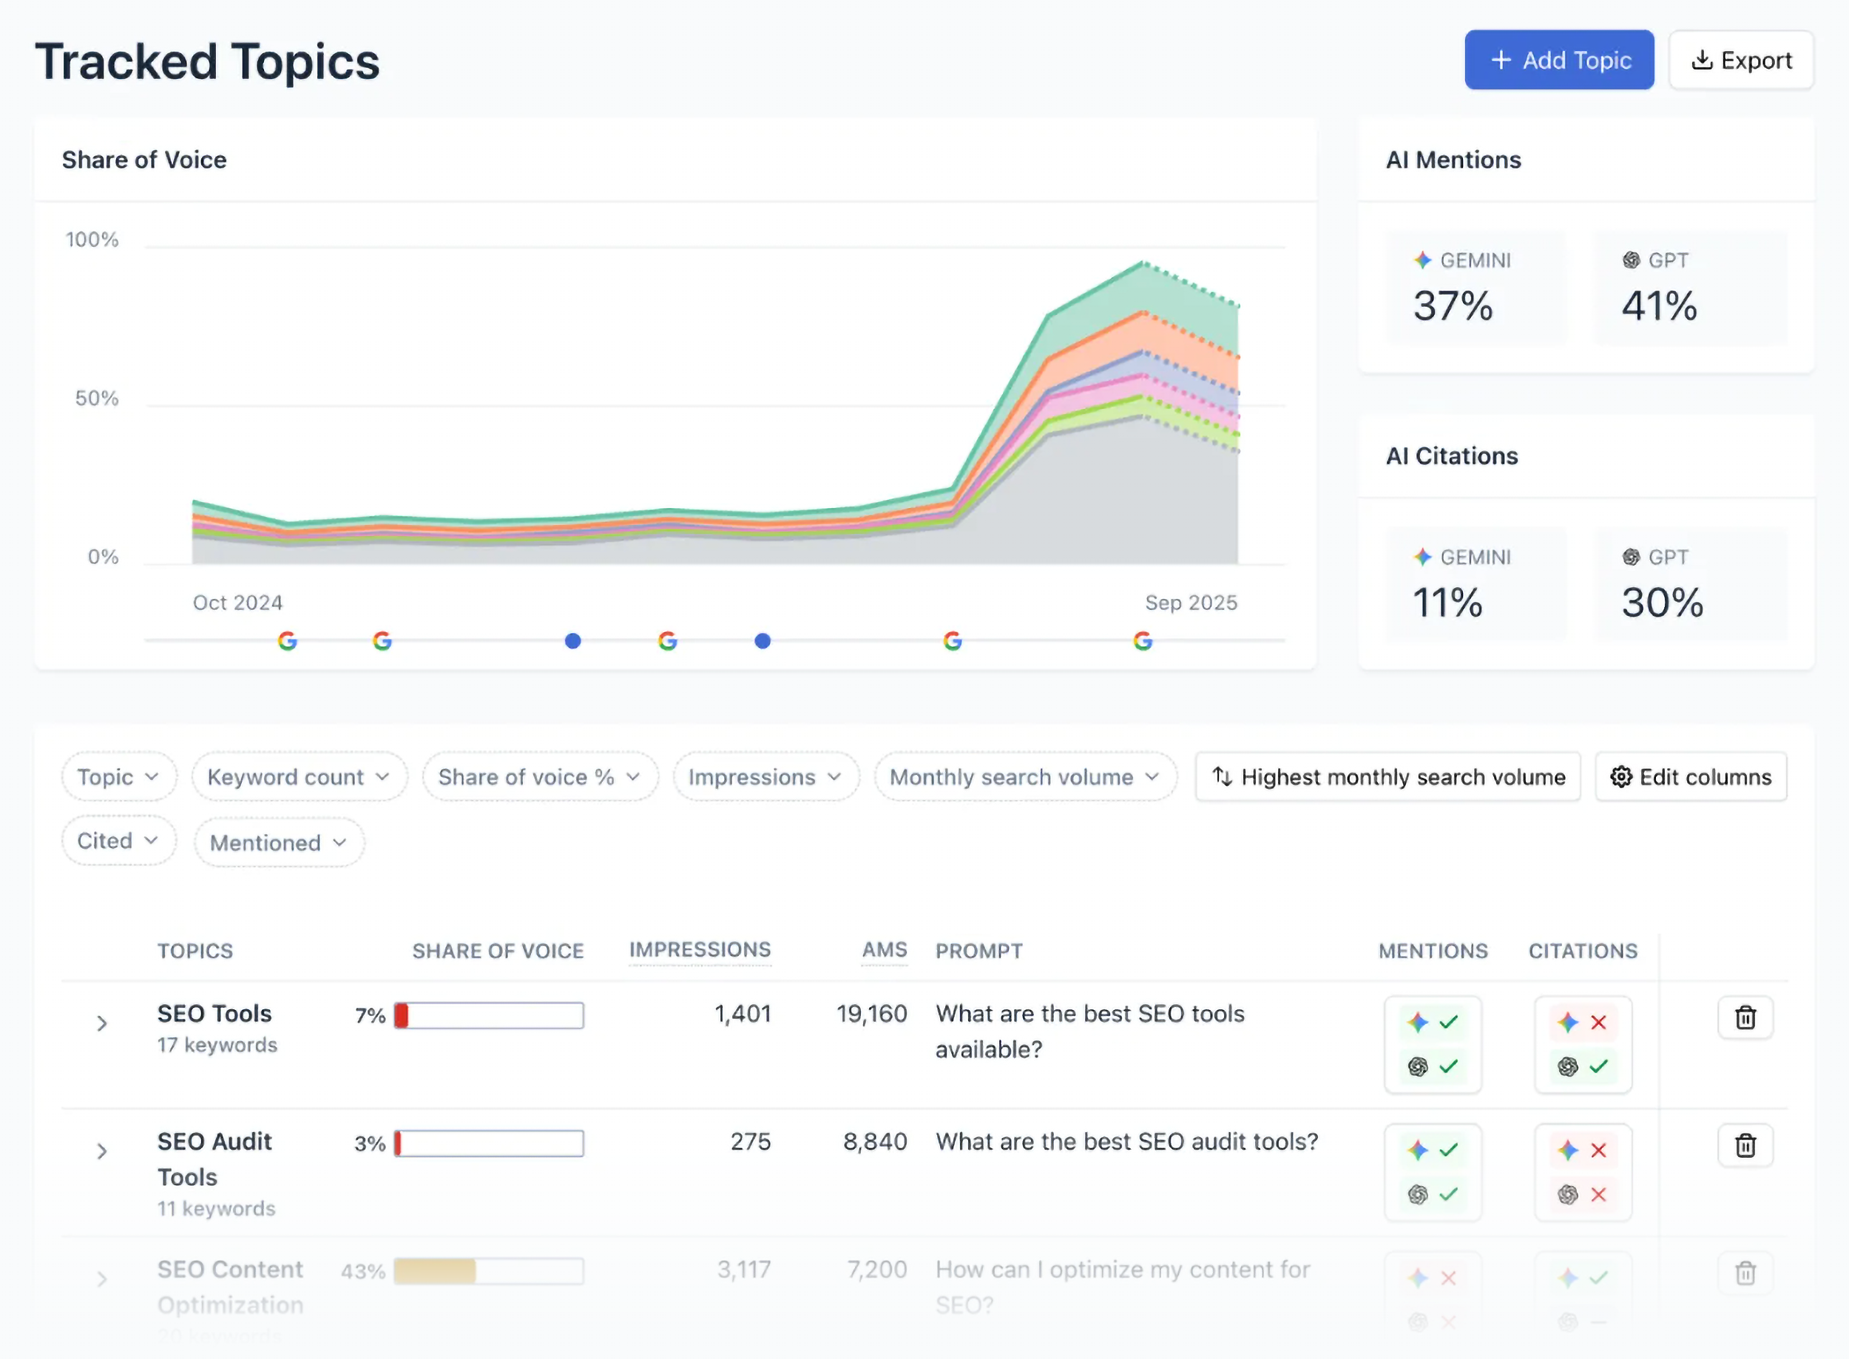This screenshot has height=1359, width=1849.
Task: Click GPT mention icon in SEO Tools row
Action: (1417, 1067)
